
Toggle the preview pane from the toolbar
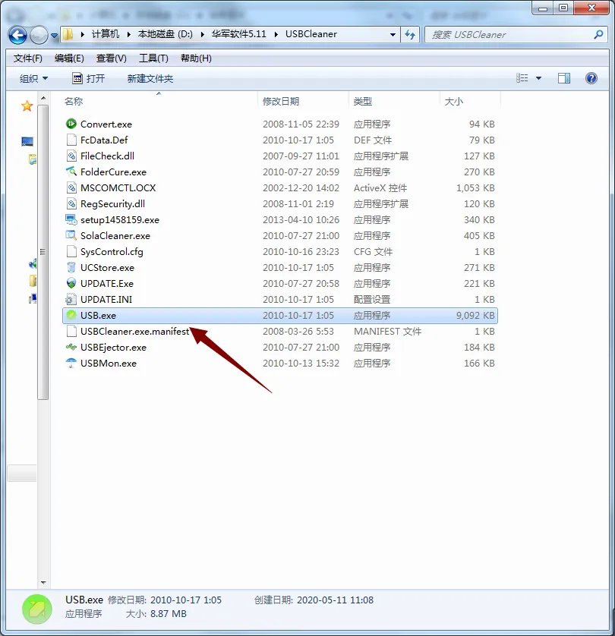tap(563, 77)
